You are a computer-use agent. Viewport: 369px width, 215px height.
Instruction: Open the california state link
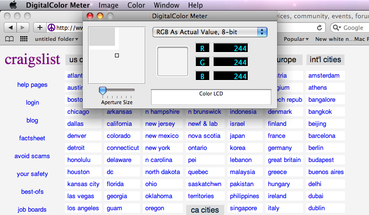tap(119, 124)
